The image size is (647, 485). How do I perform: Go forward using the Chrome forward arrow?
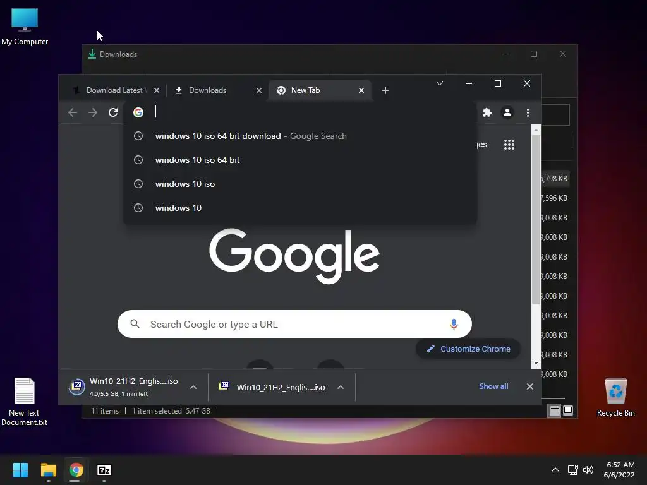coord(93,112)
